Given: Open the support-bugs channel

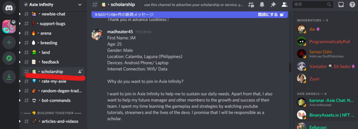Looking at the screenshot, I should [53, 23].
